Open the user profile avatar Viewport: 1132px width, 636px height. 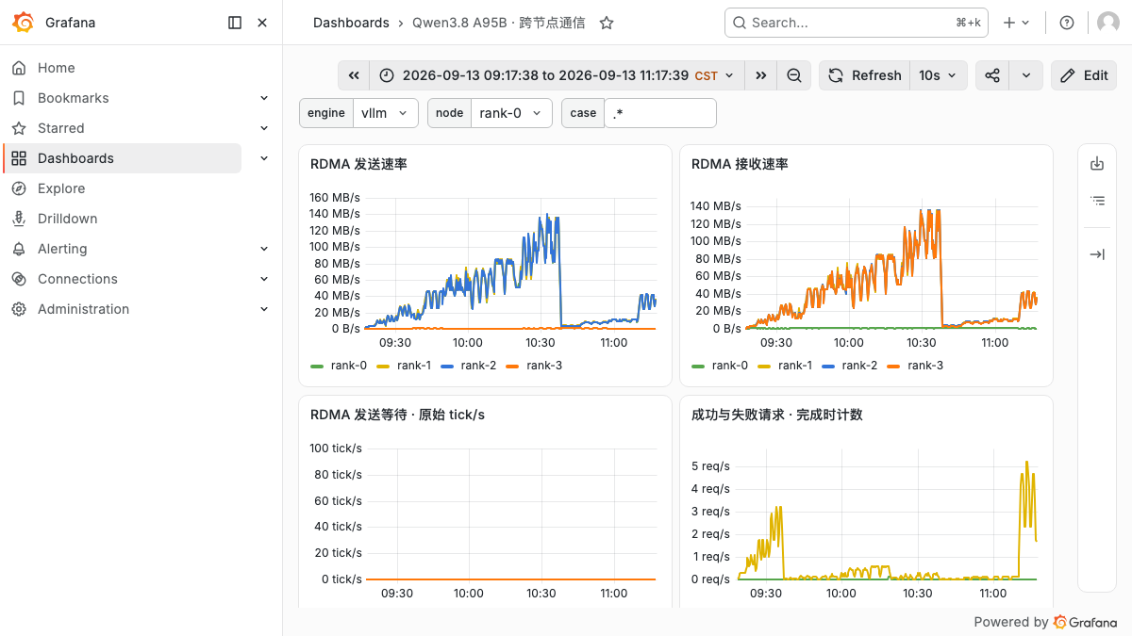pos(1108,23)
